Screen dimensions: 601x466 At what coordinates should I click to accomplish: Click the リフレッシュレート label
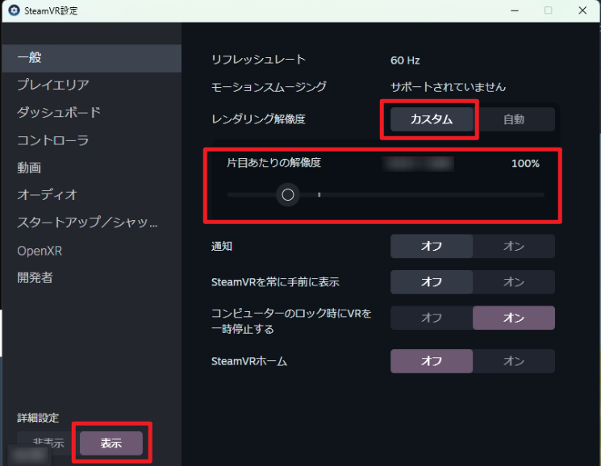[258, 60]
